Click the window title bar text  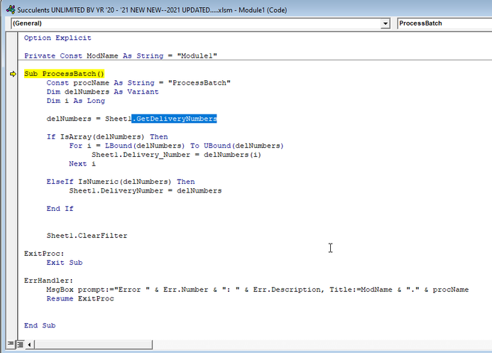click(152, 10)
